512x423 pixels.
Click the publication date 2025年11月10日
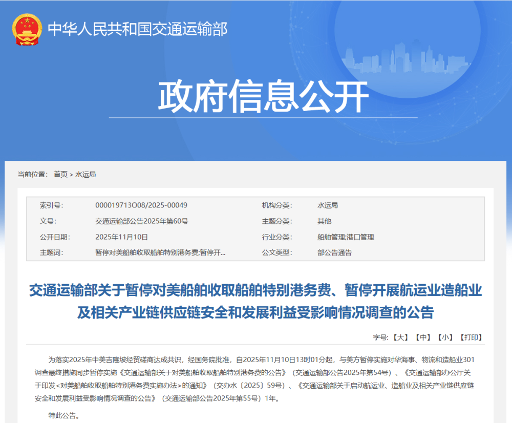point(121,237)
